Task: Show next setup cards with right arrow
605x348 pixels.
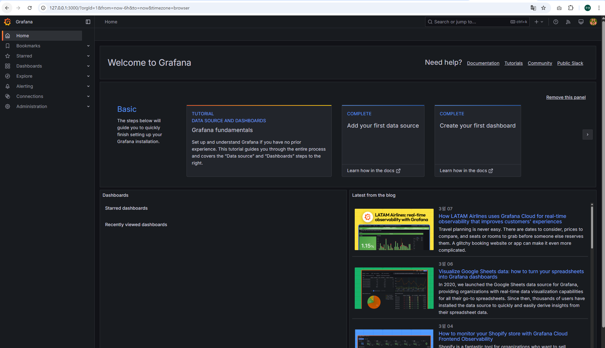Action: click(x=587, y=135)
